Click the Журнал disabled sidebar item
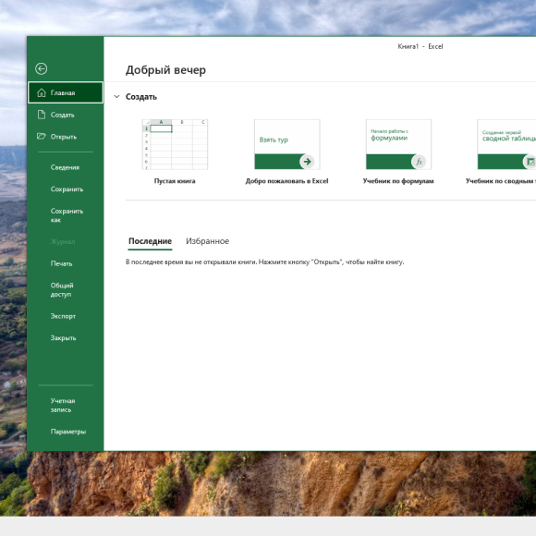536x536 pixels. [x=66, y=242]
